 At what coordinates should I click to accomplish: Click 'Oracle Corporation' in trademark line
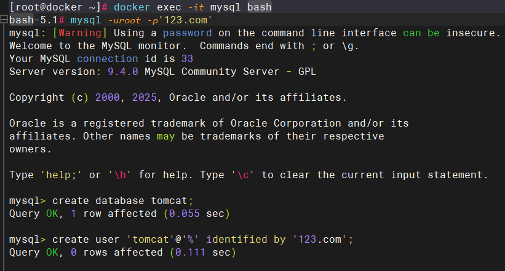tap(285, 124)
